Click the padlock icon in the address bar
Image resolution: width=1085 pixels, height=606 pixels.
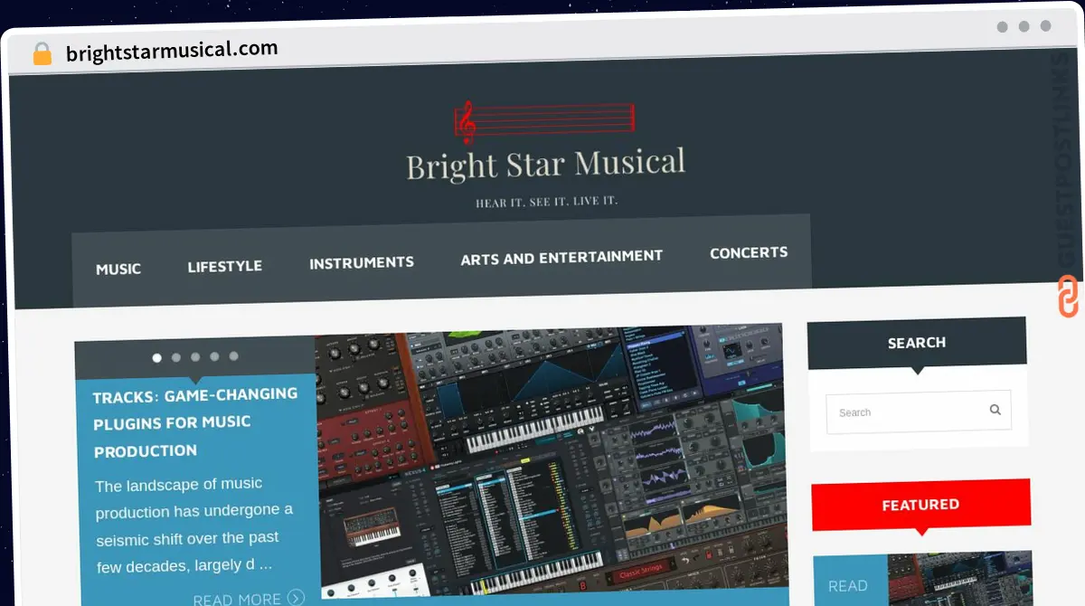click(41, 52)
